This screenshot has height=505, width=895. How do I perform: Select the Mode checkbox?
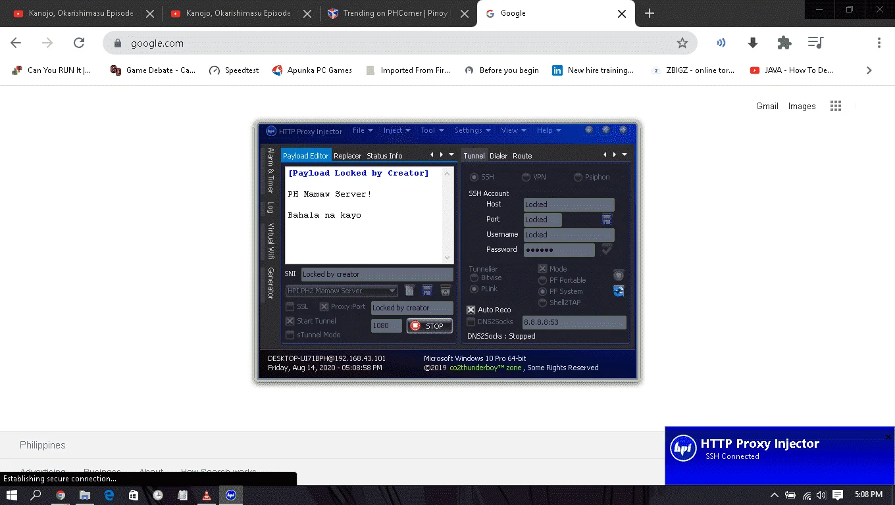click(542, 268)
